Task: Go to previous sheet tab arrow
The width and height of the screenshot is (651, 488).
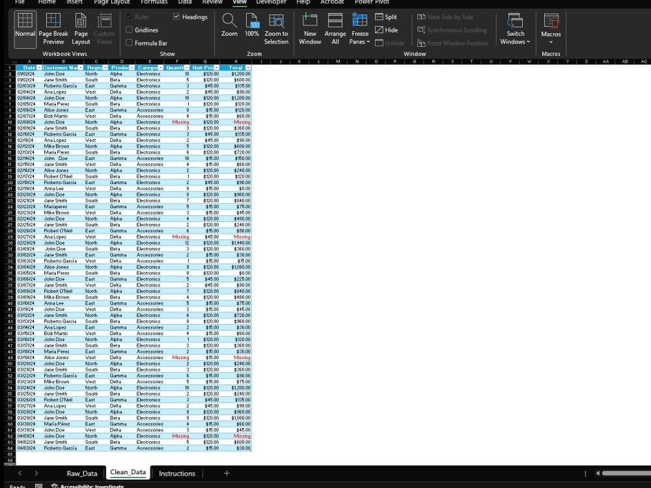Action: click(x=20, y=473)
